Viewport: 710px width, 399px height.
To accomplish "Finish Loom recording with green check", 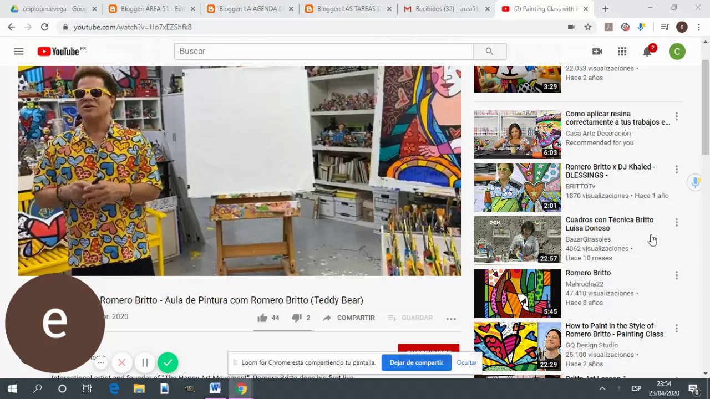I will click(x=168, y=362).
